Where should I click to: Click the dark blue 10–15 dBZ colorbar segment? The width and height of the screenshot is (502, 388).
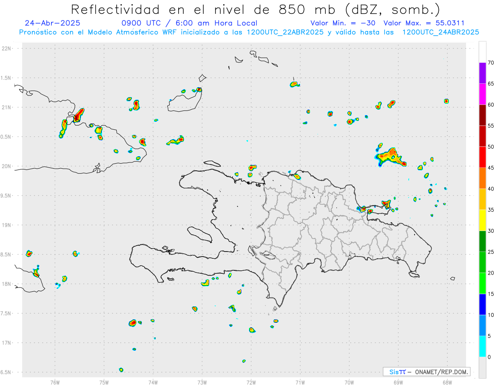pos(482,304)
